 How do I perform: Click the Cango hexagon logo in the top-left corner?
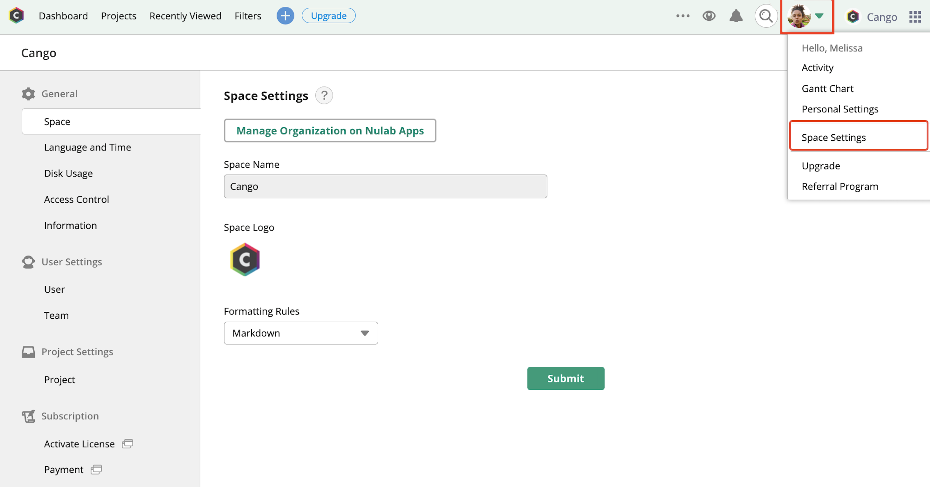point(17,16)
